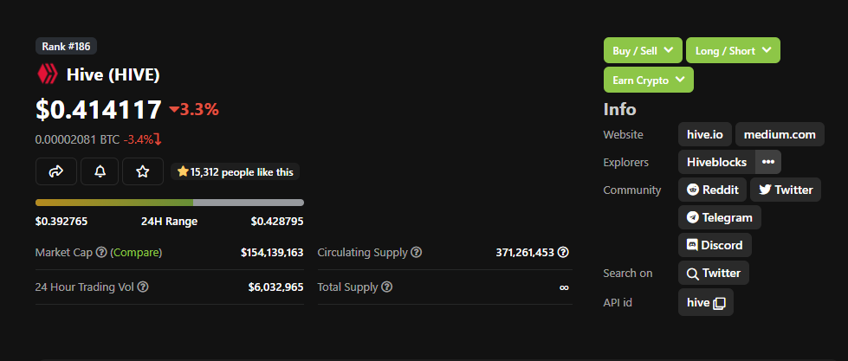
Task: Click the bell price alert icon
Action: pos(100,171)
